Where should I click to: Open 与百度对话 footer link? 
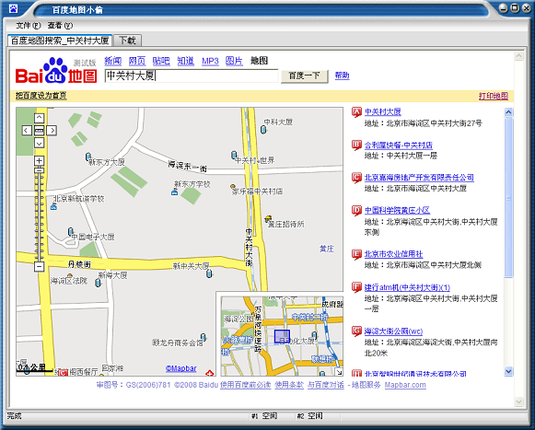(x=325, y=385)
